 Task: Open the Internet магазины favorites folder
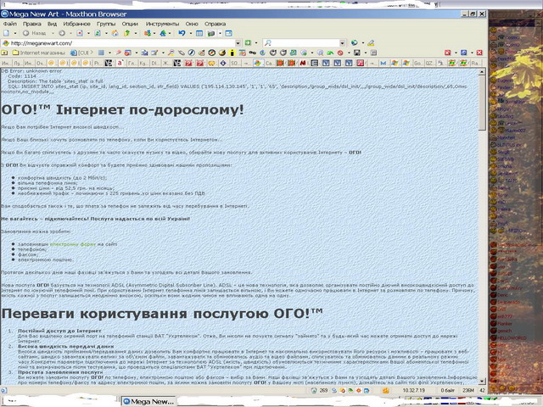pos(39,53)
